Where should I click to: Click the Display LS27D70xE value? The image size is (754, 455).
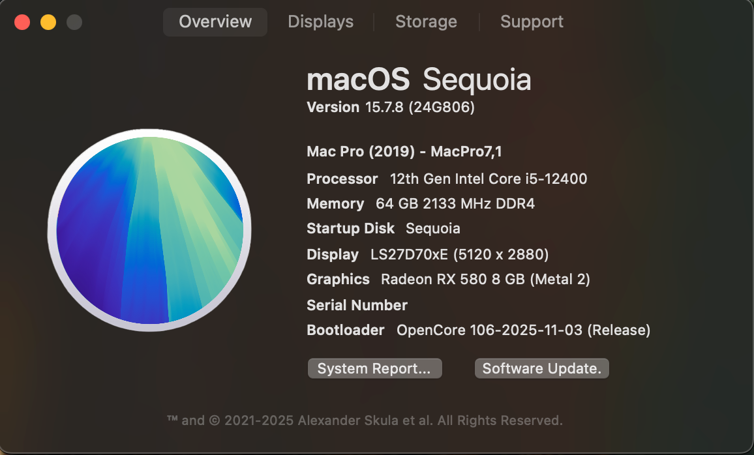tap(459, 254)
